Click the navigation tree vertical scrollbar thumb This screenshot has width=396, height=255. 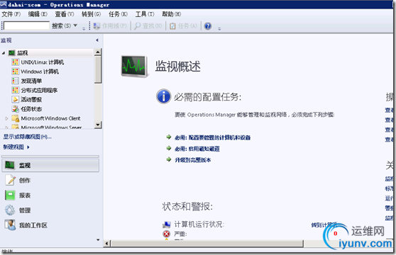(x=98, y=69)
